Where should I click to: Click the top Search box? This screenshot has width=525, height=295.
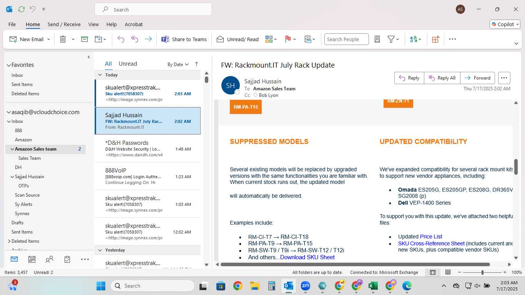[153, 10]
